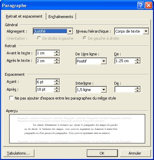Select the Retrait et espacement tab
154x160 pixels.
coord(24,16)
